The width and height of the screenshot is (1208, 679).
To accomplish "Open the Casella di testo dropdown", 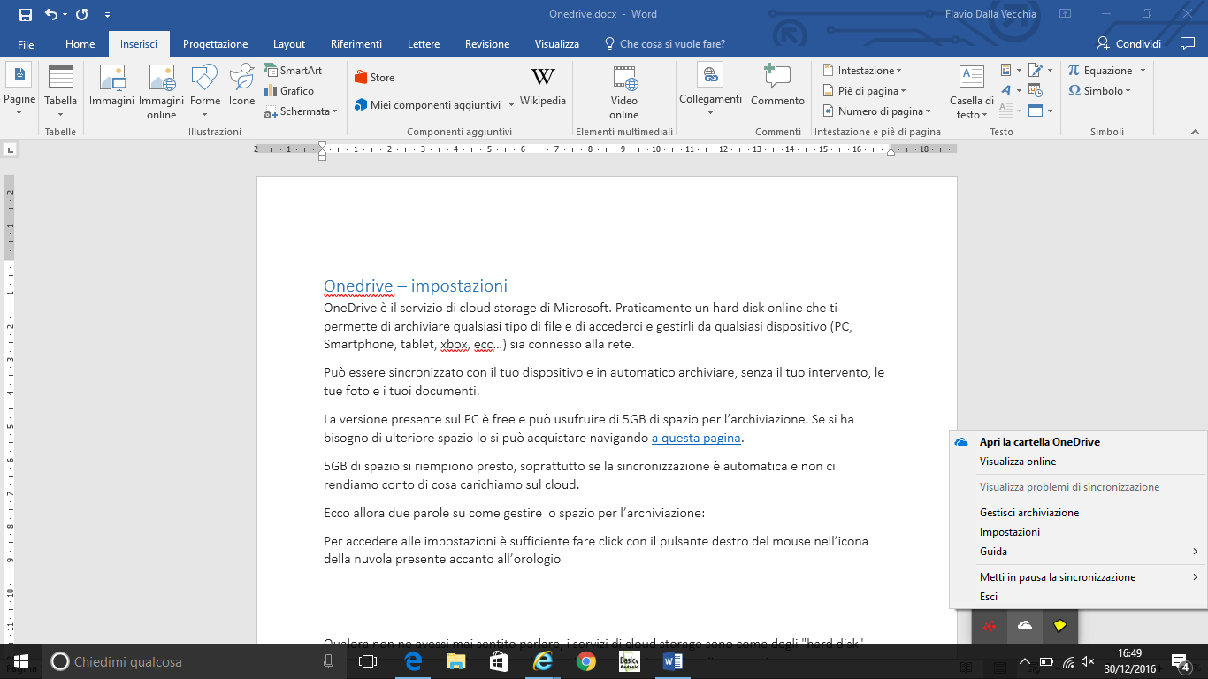I will click(972, 92).
